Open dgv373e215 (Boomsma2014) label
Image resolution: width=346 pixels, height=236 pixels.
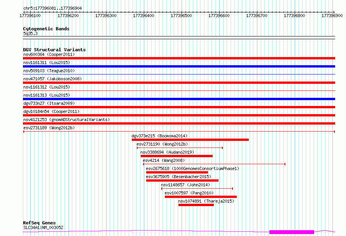159,136
